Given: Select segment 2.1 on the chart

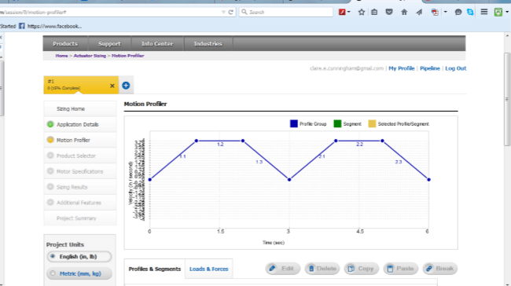Looking at the screenshot, I should (322, 156).
